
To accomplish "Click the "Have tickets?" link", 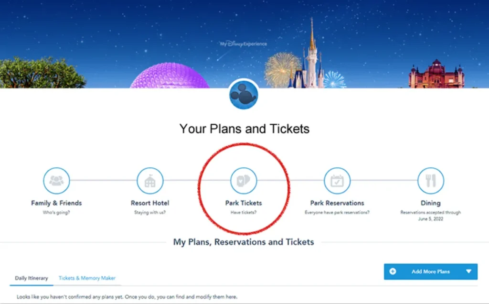I will [x=243, y=211].
